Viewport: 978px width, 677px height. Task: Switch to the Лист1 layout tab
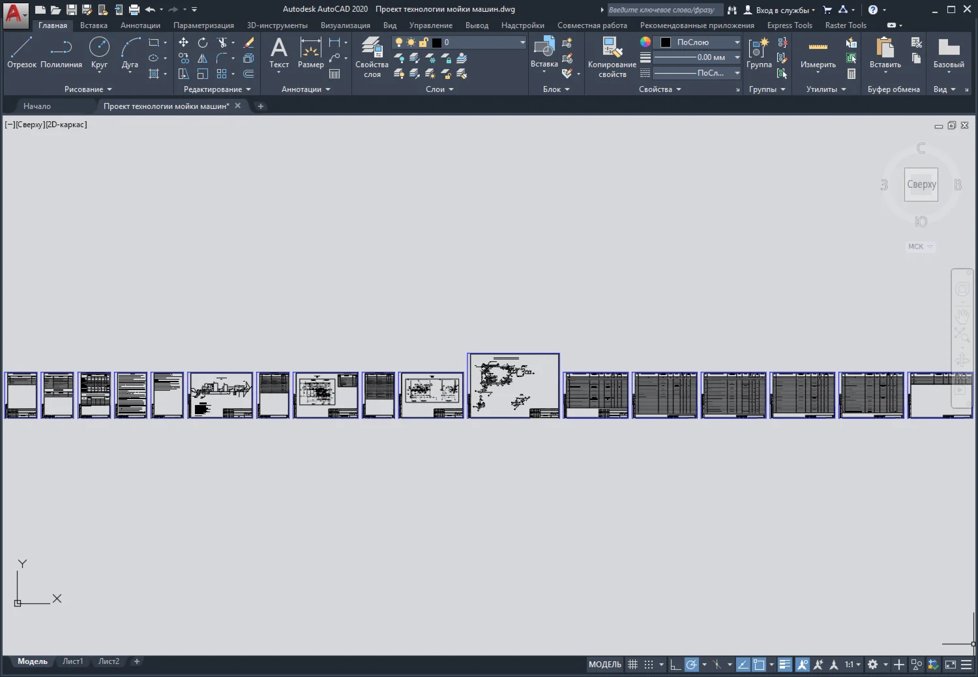point(73,661)
